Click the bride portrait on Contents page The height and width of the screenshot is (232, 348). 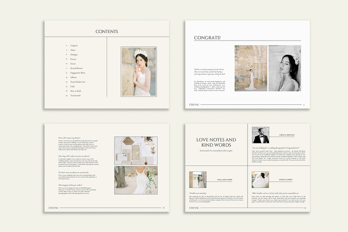139,72
